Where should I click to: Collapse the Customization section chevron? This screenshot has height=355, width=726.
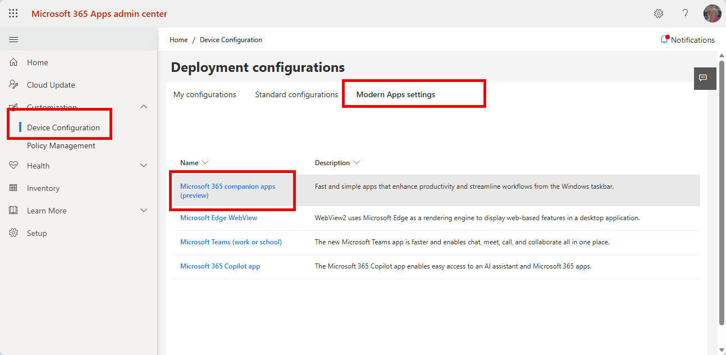click(144, 107)
